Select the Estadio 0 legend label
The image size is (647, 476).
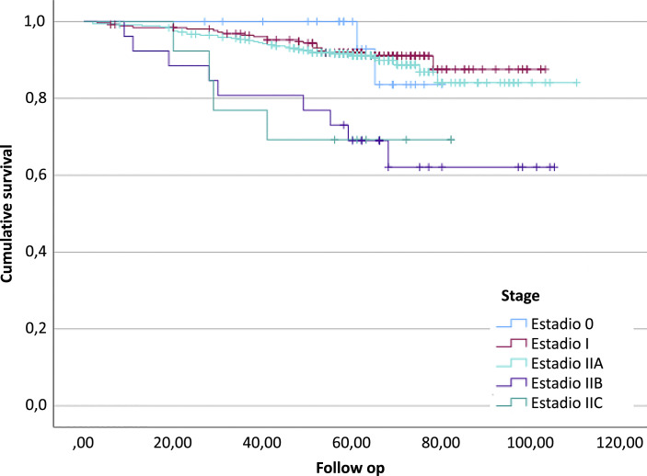point(561,324)
